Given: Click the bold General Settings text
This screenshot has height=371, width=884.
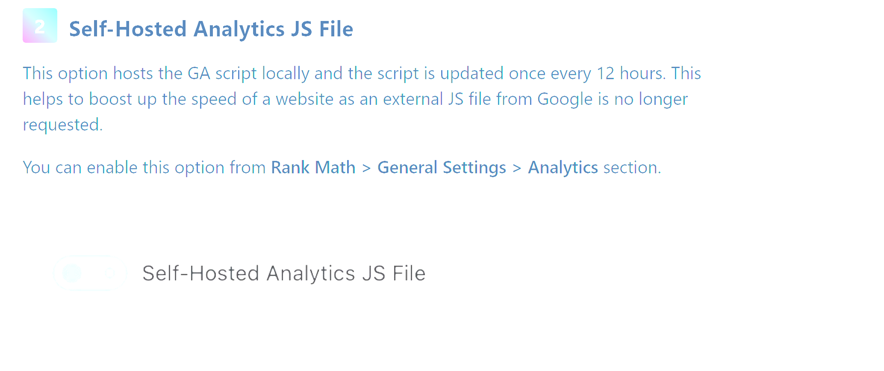Looking at the screenshot, I should [442, 167].
